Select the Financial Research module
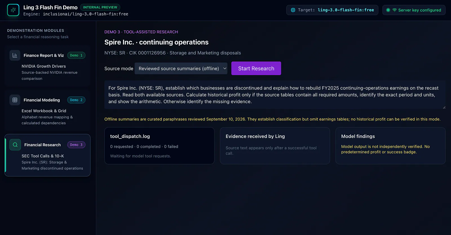Image resolution: width=451 pixels, height=235 pixels. point(47,155)
